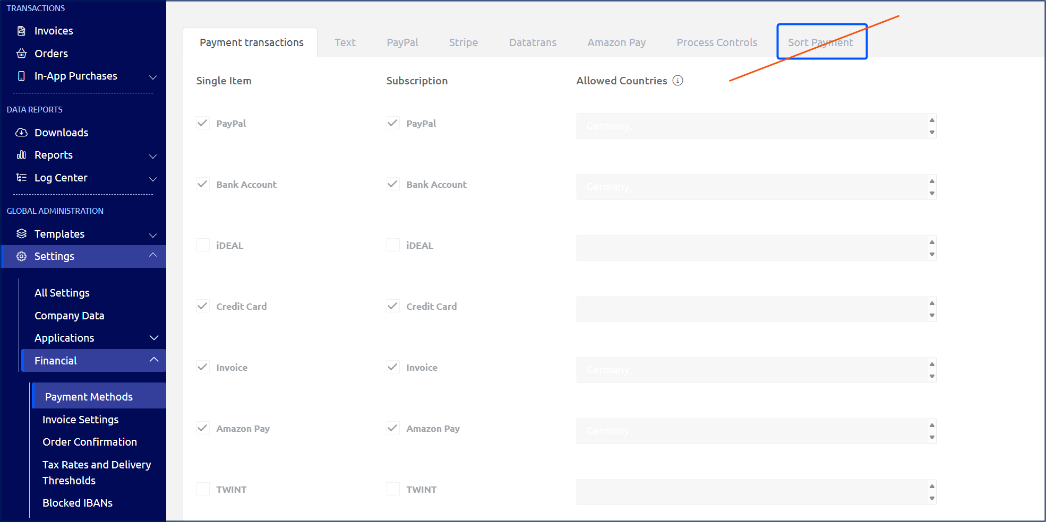Open Invoice allowed countries field

(x=756, y=370)
